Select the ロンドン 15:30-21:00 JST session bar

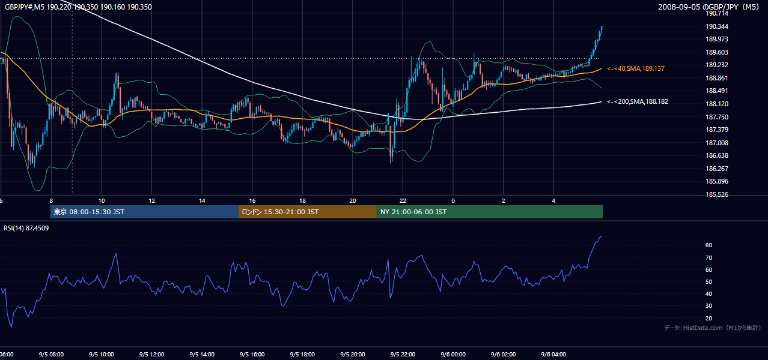(x=308, y=212)
